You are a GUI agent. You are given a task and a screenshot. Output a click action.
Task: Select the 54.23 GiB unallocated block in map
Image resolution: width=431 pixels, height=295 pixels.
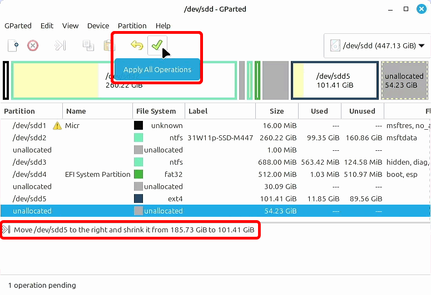(x=404, y=80)
